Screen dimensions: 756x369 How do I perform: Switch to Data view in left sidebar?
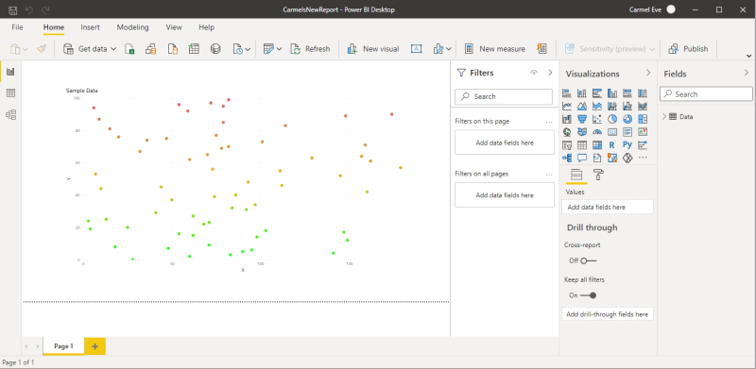[x=10, y=93]
